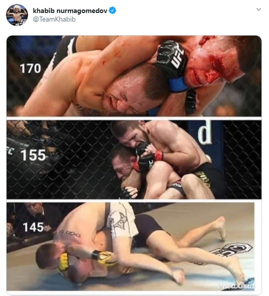Open the tweet options chevron menu
The height and width of the screenshot is (296, 269).
tap(258, 9)
